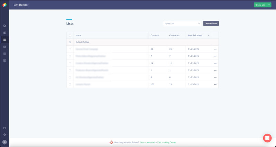Select the List Builder stacked-lines sidebar icon
The height and width of the screenshot is (147, 276).
click(4, 40)
